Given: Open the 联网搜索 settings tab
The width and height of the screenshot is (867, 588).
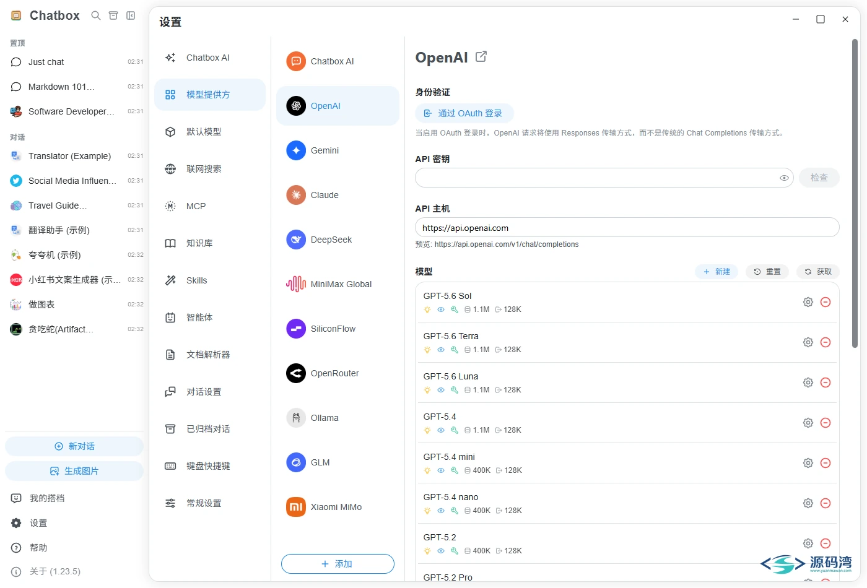Looking at the screenshot, I should (x=210, y=169).
